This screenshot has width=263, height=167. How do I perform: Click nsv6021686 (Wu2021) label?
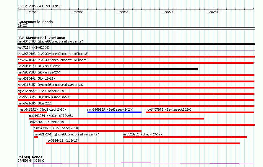click(x=35, y=103)
